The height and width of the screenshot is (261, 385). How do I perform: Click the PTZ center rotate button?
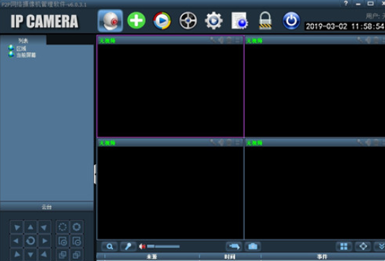(30, 241)
